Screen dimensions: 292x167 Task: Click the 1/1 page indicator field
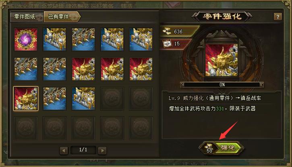pyautogui.click(x=83, y=150)
